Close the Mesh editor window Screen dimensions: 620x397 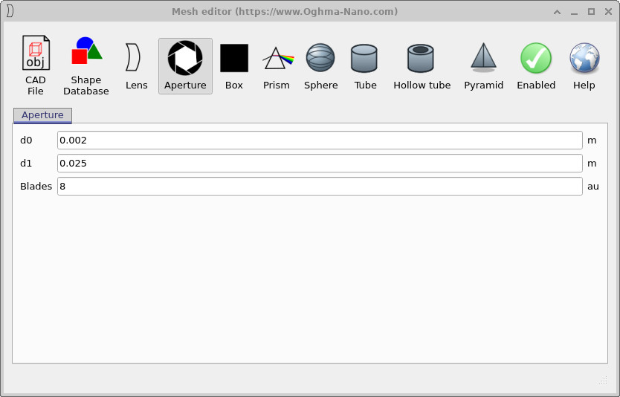tap(607, 11)
